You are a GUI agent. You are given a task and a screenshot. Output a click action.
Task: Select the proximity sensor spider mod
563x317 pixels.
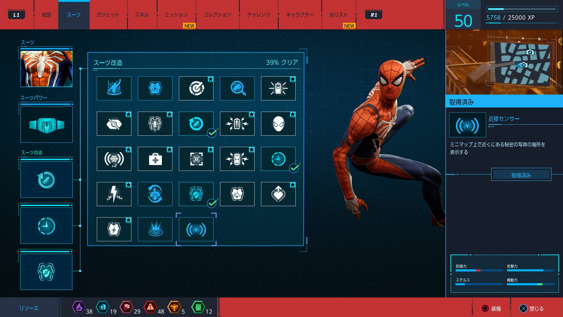click(196, 229)
